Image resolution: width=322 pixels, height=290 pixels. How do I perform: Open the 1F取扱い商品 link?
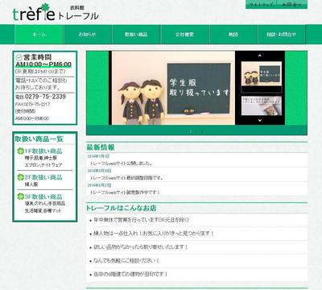43,151
